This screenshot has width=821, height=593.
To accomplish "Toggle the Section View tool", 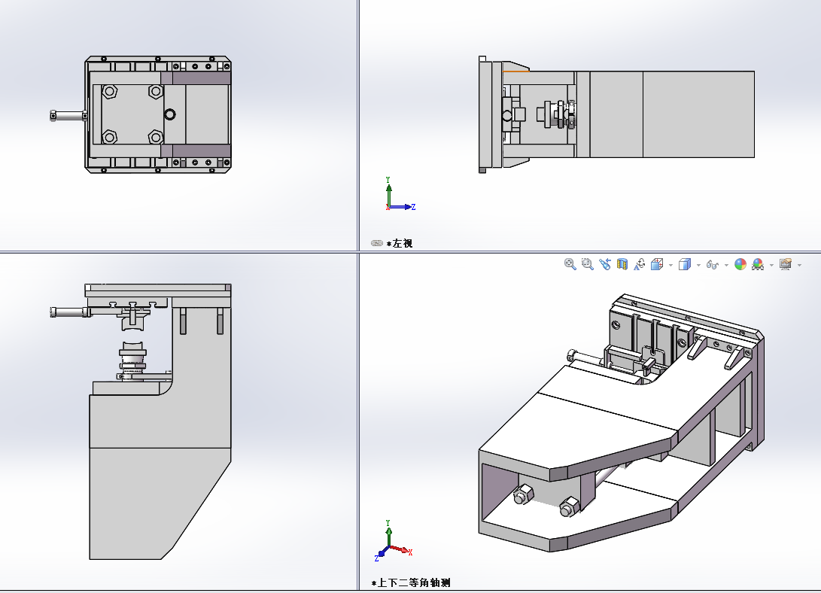I will click(622, 264).
